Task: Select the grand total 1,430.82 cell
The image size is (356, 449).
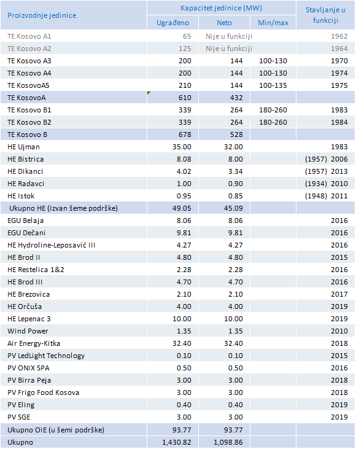Action: (173, 442)
